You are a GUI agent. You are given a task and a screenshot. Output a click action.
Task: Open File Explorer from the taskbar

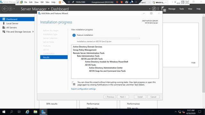click(35, 112)
